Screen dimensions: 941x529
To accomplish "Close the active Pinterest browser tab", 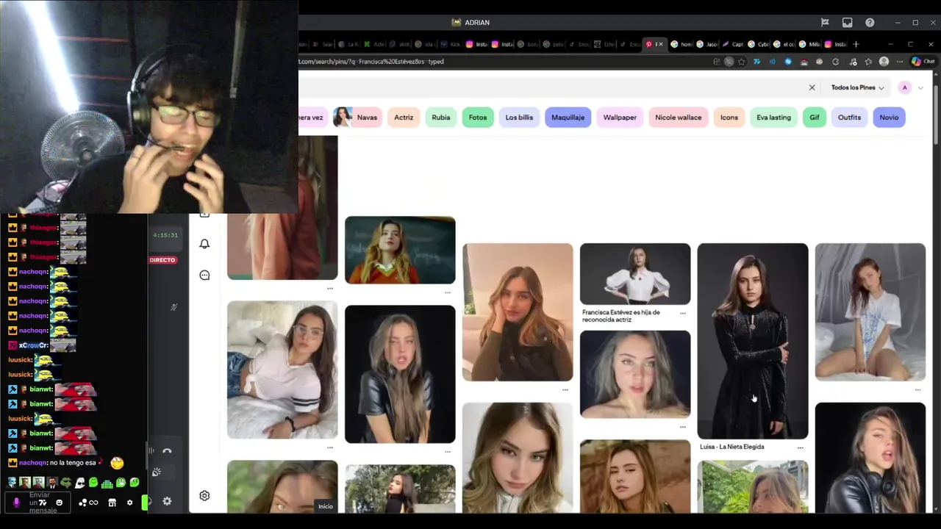I will [661, 44].
